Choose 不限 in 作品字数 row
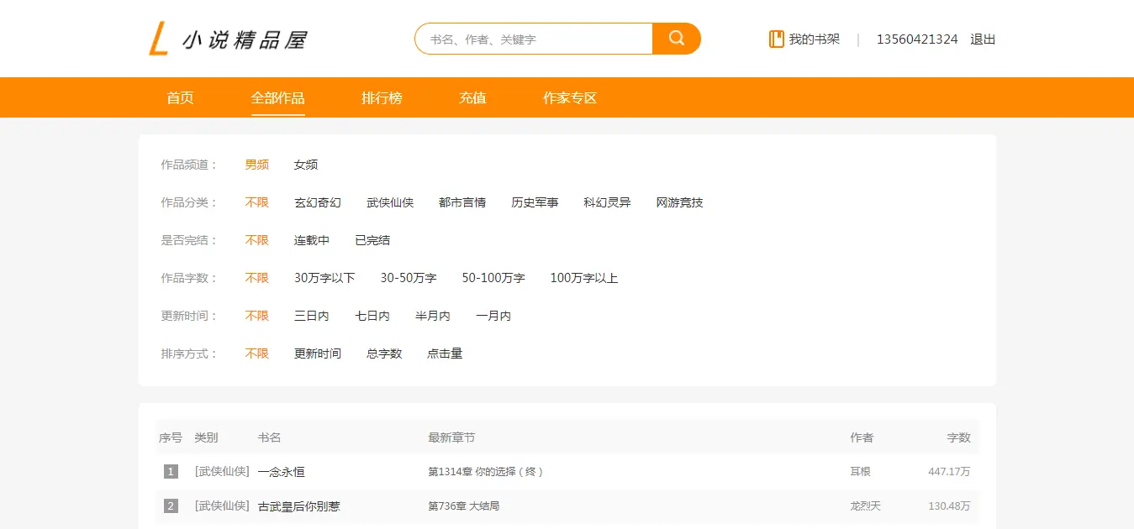 click(x=257, y=278)
